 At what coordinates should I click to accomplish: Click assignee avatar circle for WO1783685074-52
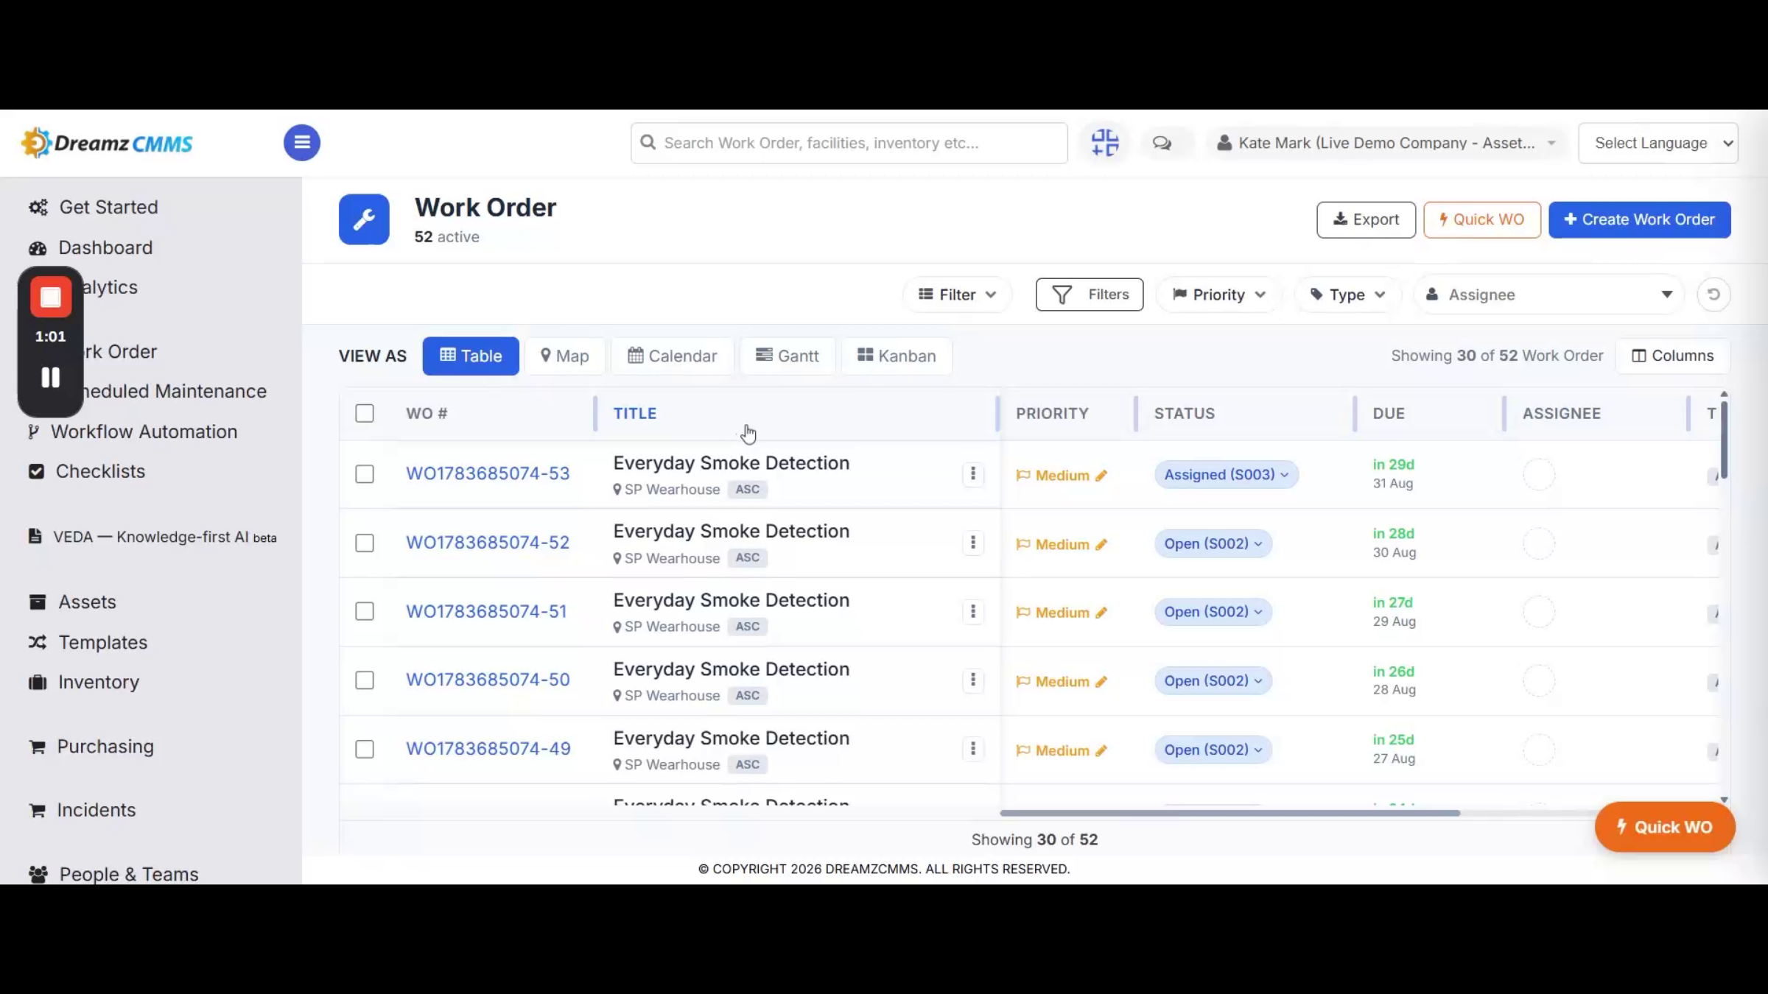[1539, 543]
